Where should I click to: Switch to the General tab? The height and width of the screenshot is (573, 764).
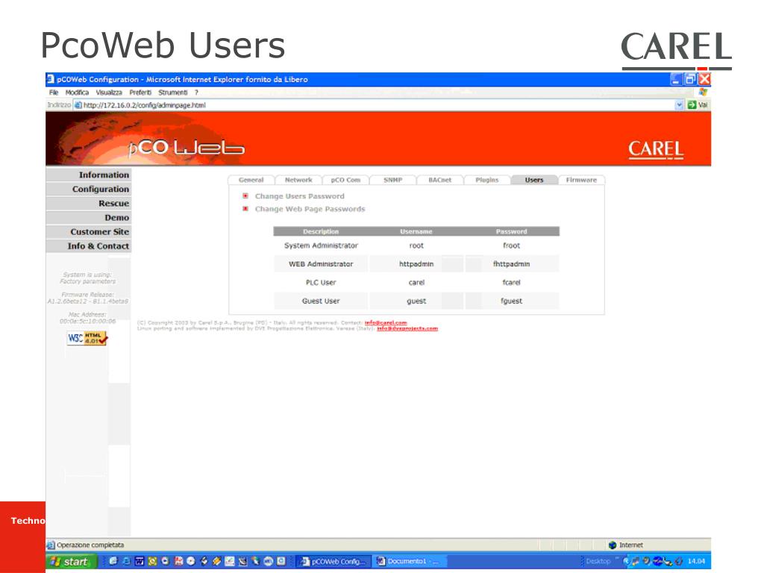click(251, 180)
